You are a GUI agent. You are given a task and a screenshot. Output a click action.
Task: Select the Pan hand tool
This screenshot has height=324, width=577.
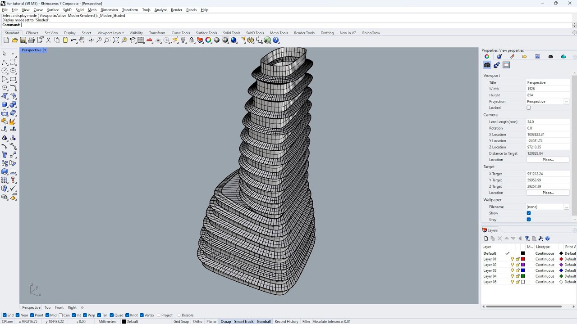(82, 40)
